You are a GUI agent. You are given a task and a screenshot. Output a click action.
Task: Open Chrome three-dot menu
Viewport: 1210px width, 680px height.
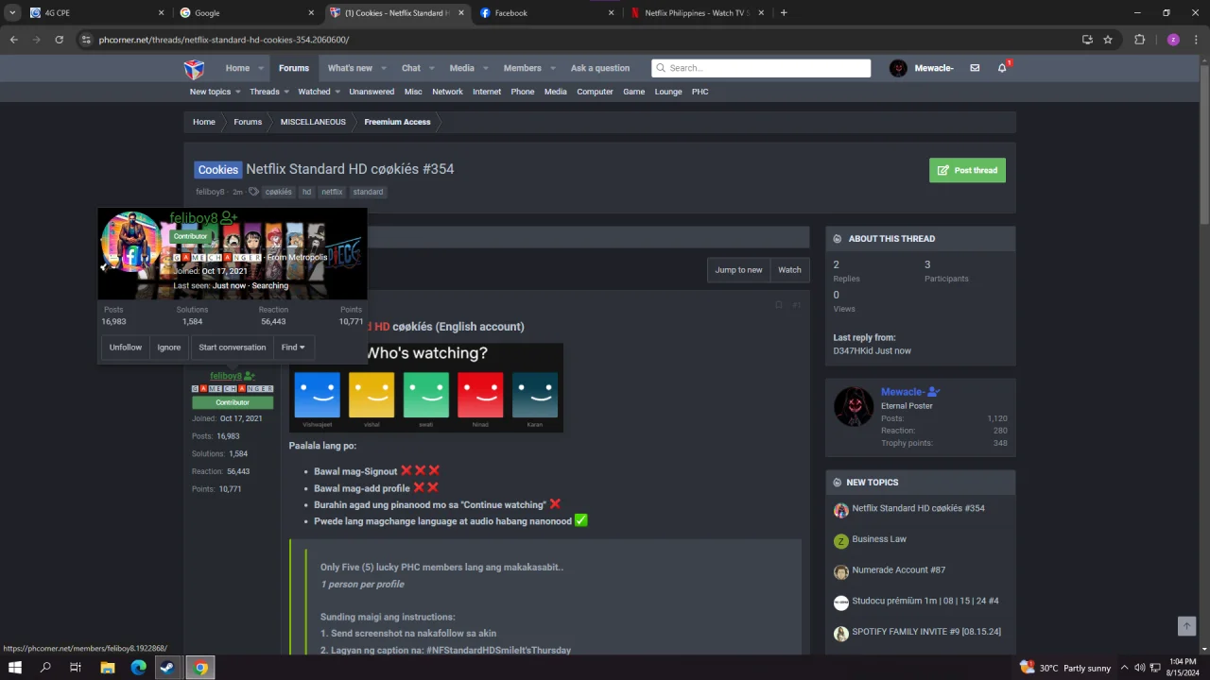1197,40
